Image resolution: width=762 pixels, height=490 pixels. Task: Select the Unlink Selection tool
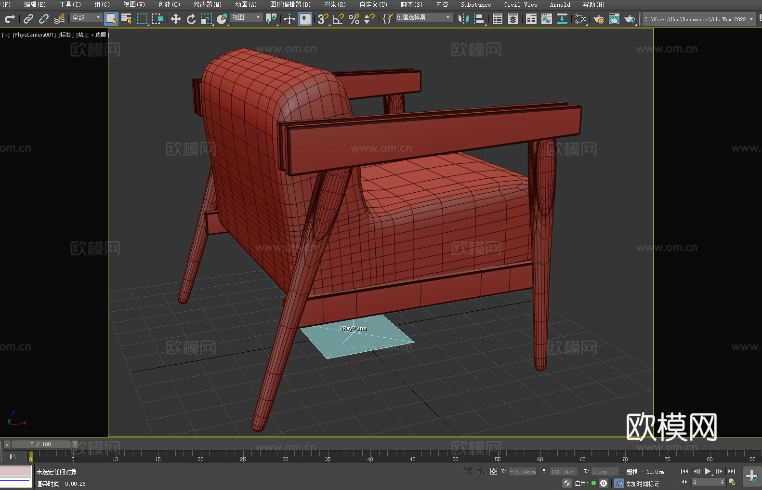[44, 19]
